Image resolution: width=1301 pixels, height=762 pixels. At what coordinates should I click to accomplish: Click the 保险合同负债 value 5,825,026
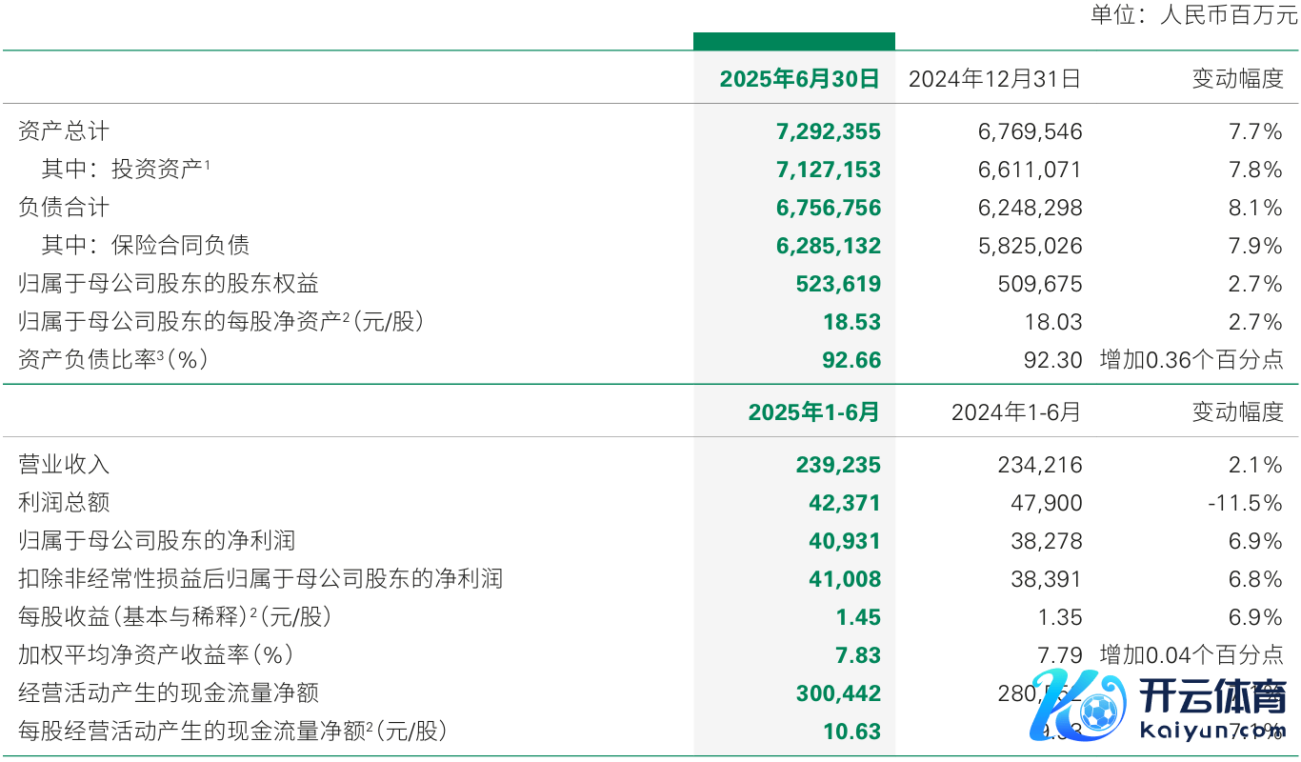1030,246
